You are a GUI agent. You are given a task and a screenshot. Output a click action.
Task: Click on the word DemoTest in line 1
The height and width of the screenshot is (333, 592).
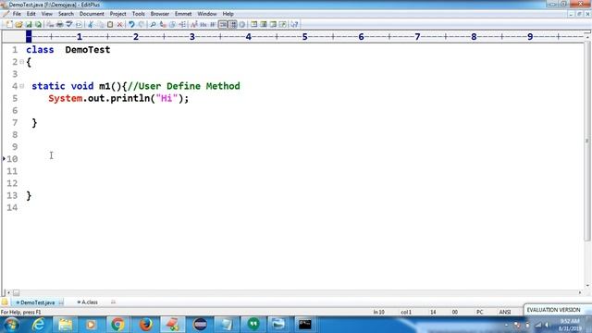88,50
